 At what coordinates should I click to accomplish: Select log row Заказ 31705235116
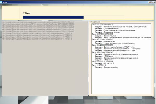[x=99, y=65]
